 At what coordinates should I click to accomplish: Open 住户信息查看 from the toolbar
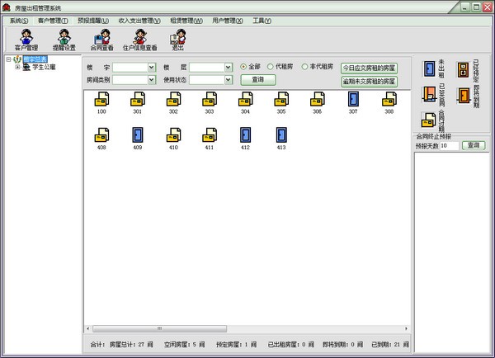point(145,39)
